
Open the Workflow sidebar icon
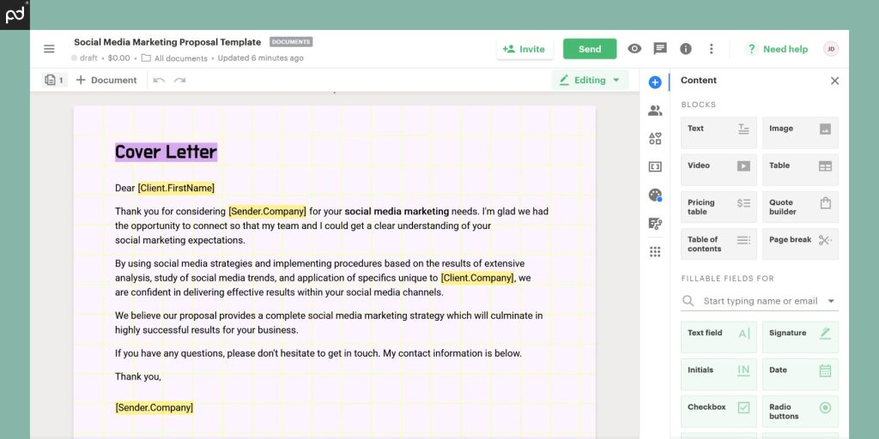(655, 224)
